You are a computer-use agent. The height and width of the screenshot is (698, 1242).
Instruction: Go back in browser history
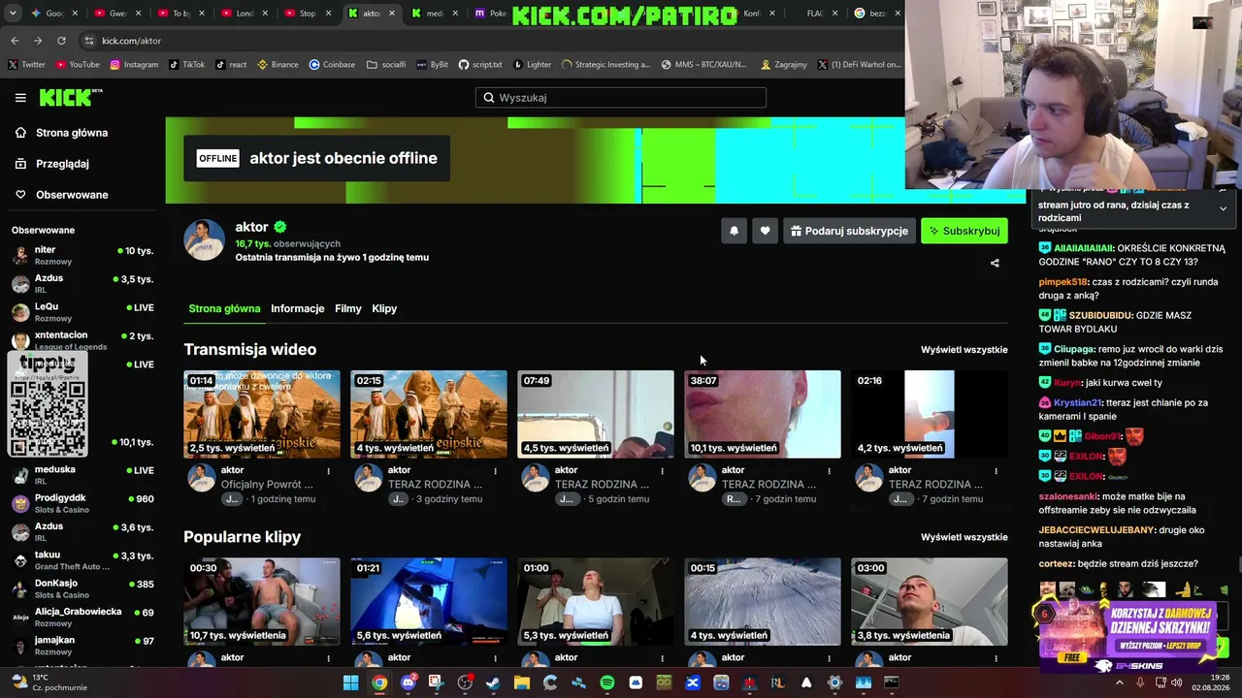point(15,41)
